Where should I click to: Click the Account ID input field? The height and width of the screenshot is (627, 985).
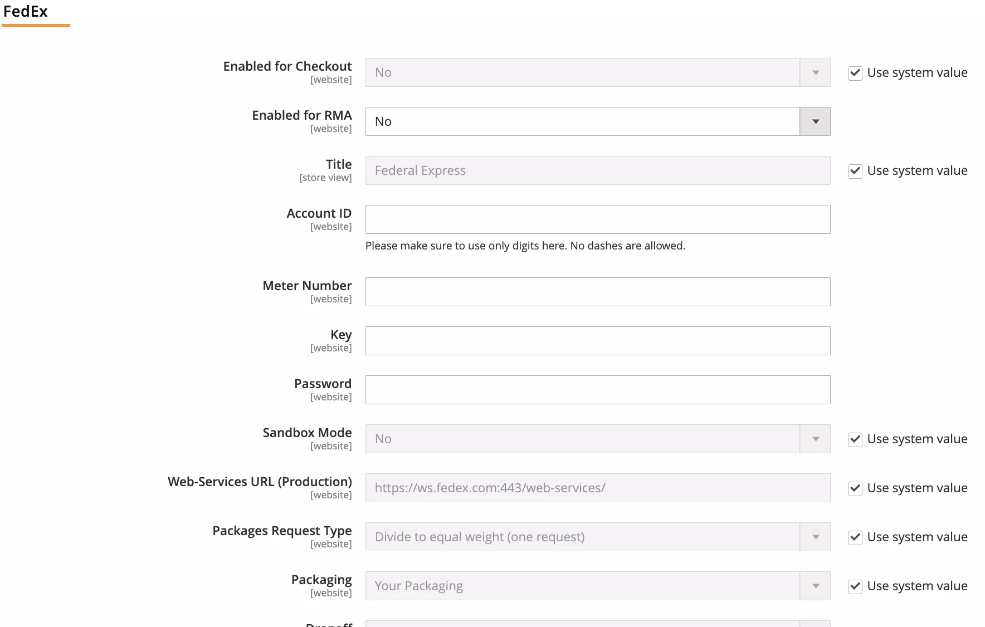click(x=597, y=219)
